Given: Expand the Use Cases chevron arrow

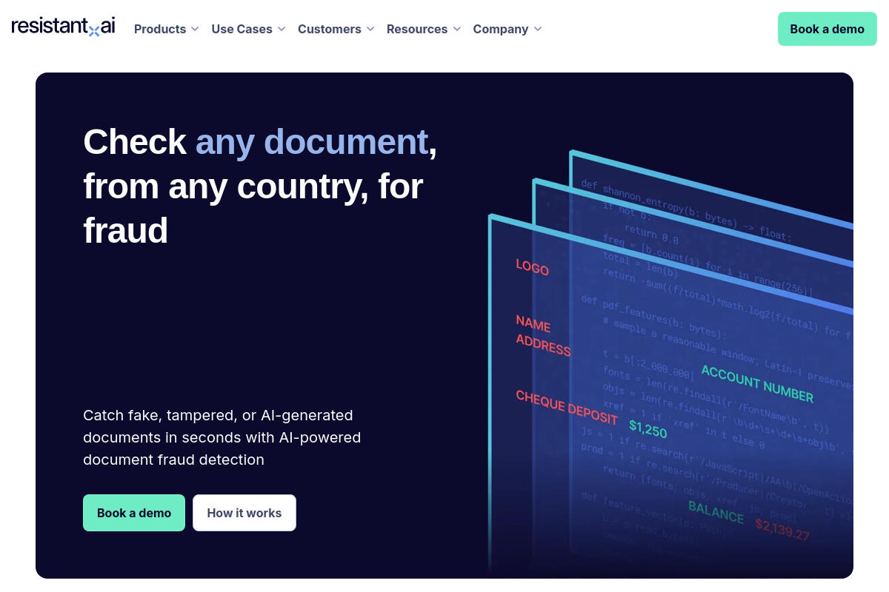Looking at the screenshot, I should click(281, 29).
